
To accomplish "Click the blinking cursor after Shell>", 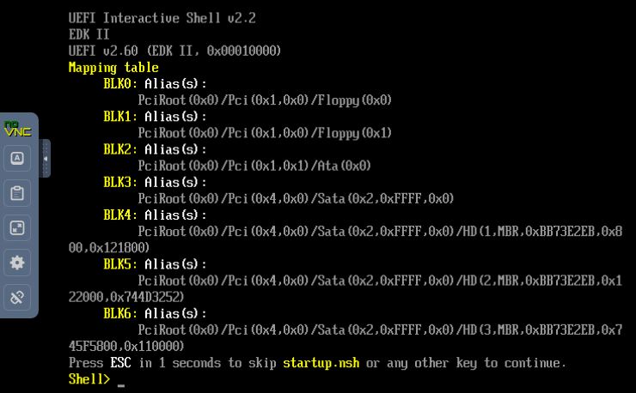I will coord(121,385).
